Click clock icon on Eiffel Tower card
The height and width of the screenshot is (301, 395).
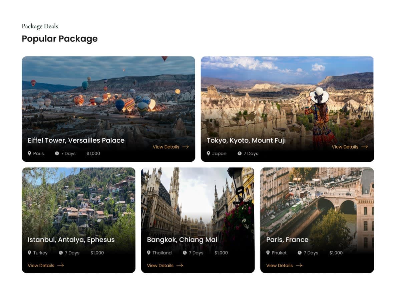tap(57, 153)
